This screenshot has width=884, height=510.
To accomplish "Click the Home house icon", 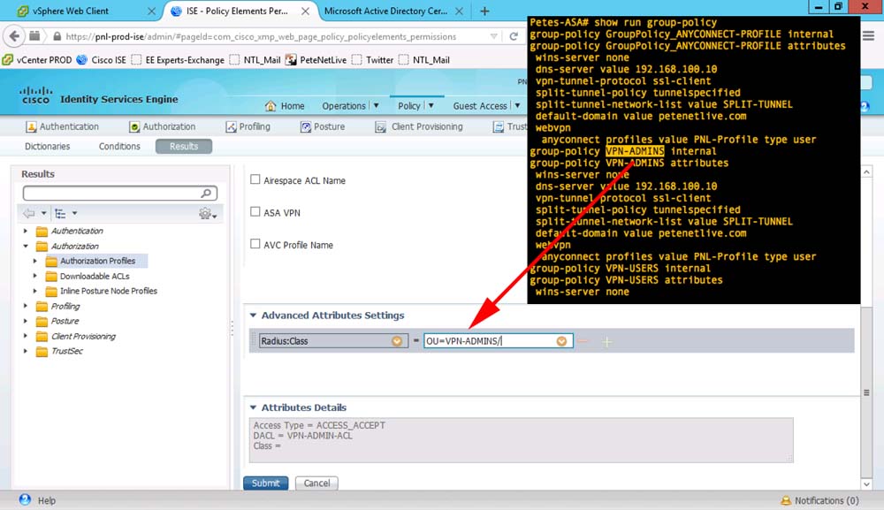I will pos(271,106).
